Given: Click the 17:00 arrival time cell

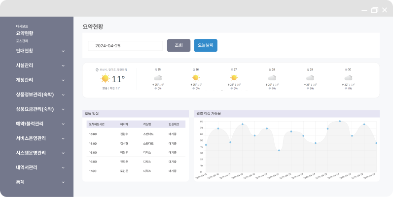Looking at the screenshot, I should pos(93,171).
